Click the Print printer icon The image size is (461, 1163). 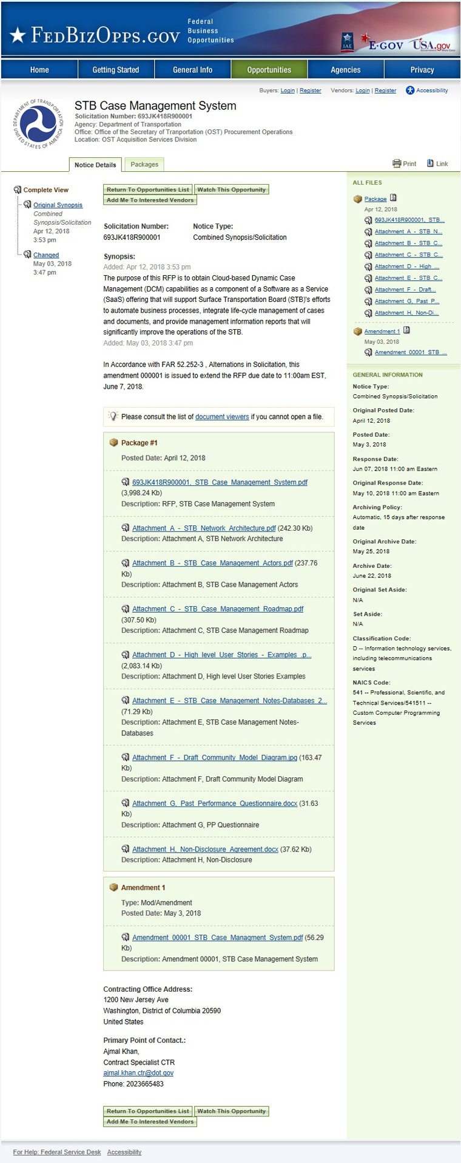point(397,163)
